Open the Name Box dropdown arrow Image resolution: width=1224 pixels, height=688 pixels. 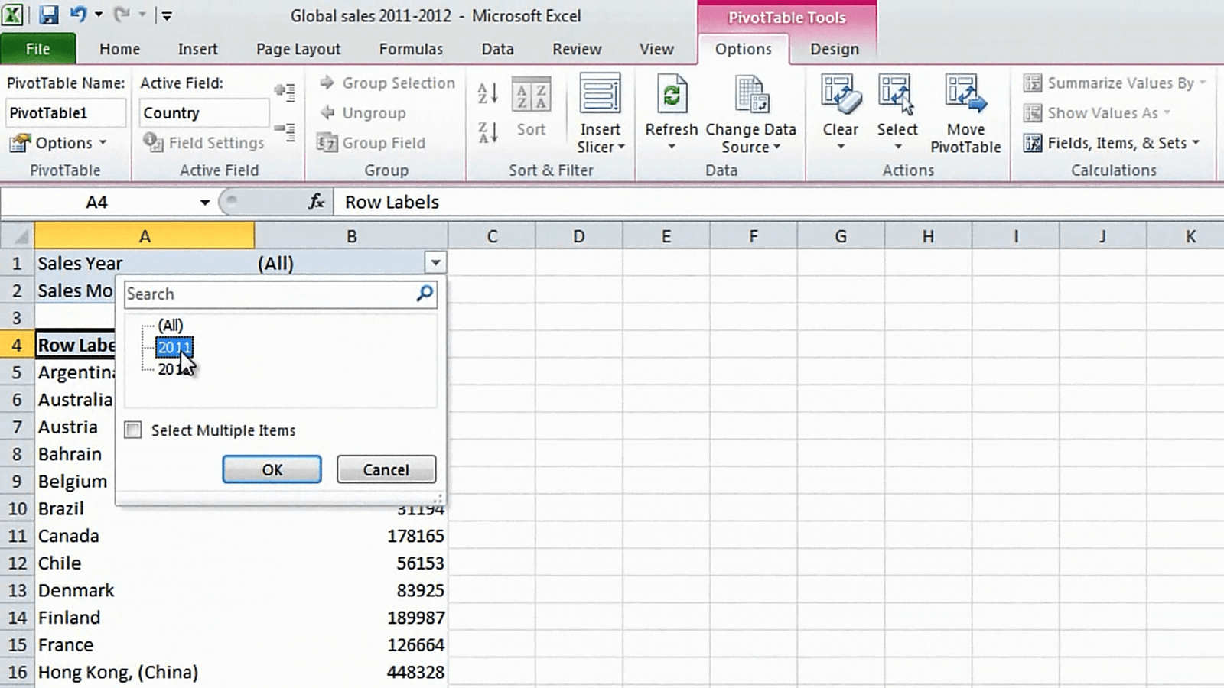pyautogui.click(x=204, y=202)
